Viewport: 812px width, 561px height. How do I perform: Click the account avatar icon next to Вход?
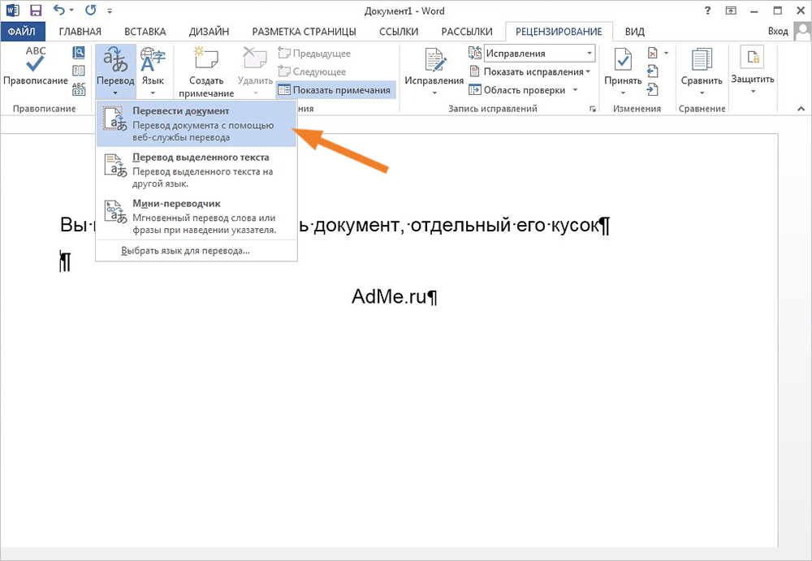coord(803,31)
